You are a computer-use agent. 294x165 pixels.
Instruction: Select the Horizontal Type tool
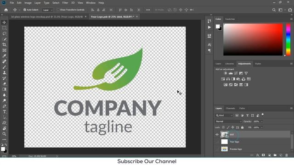point(4,112)
